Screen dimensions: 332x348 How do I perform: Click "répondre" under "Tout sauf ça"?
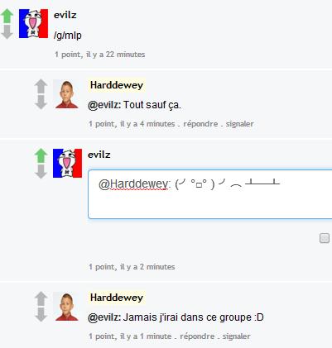coord(200,124)
